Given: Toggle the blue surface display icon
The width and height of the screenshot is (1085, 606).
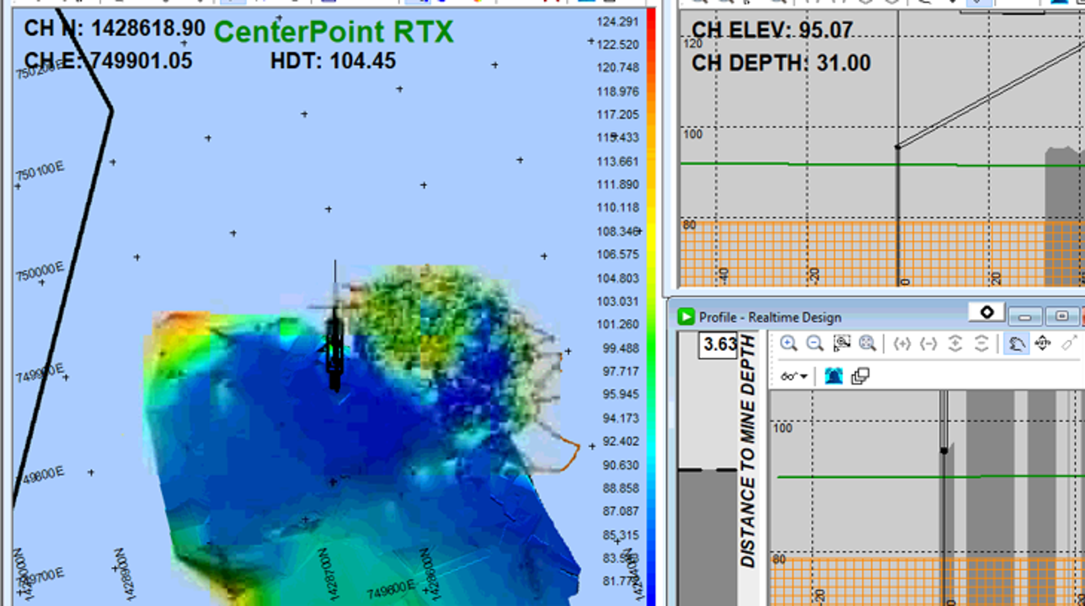Looking at the screenshot, I should (x=833, y=376).
